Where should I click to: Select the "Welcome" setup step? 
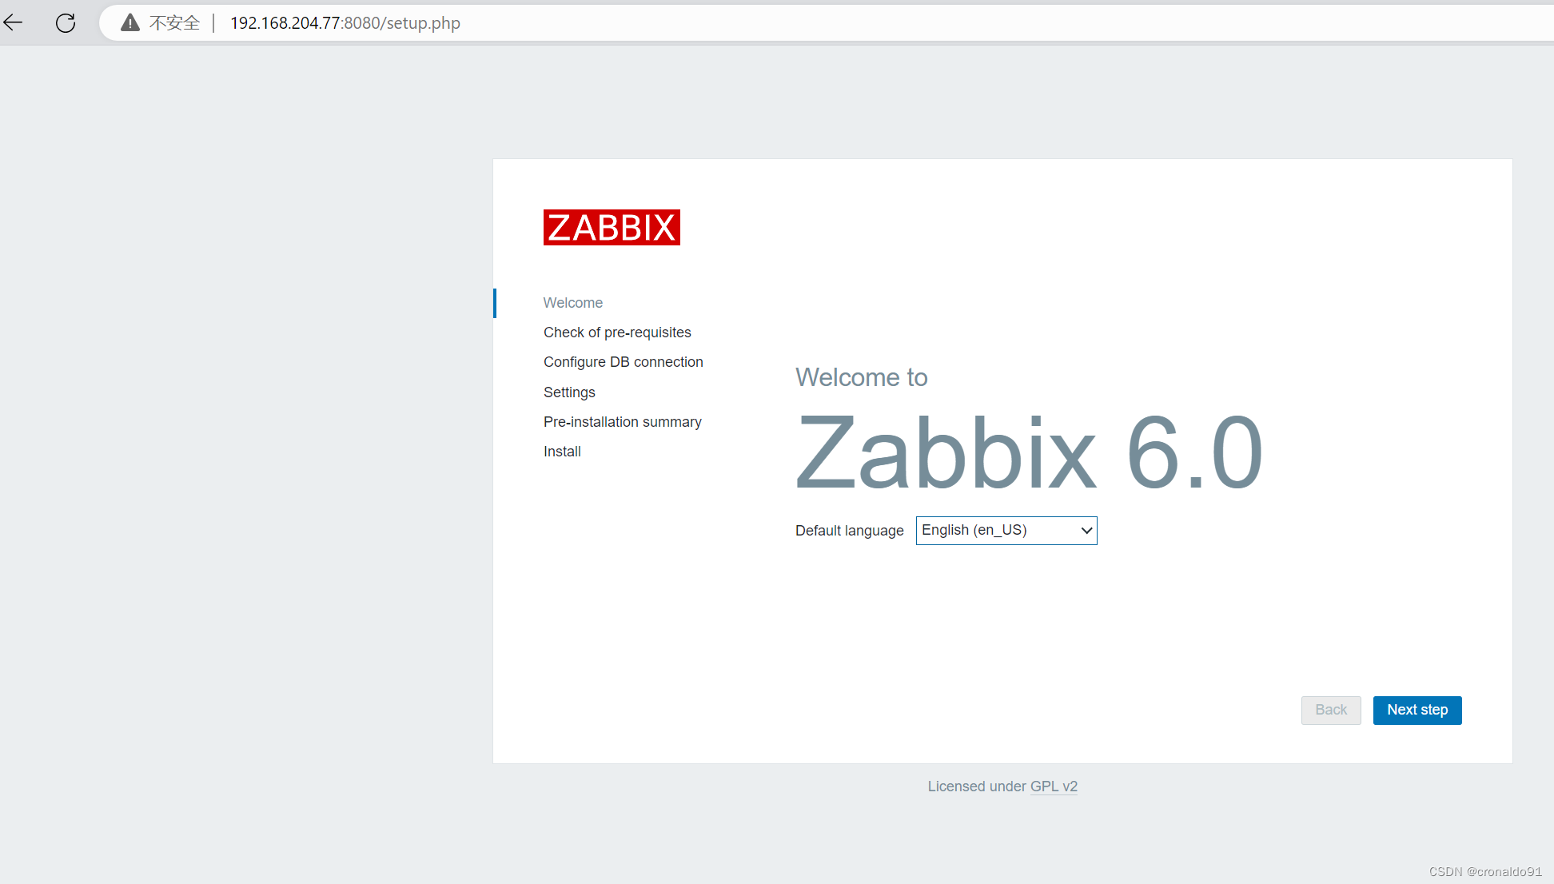572,303
